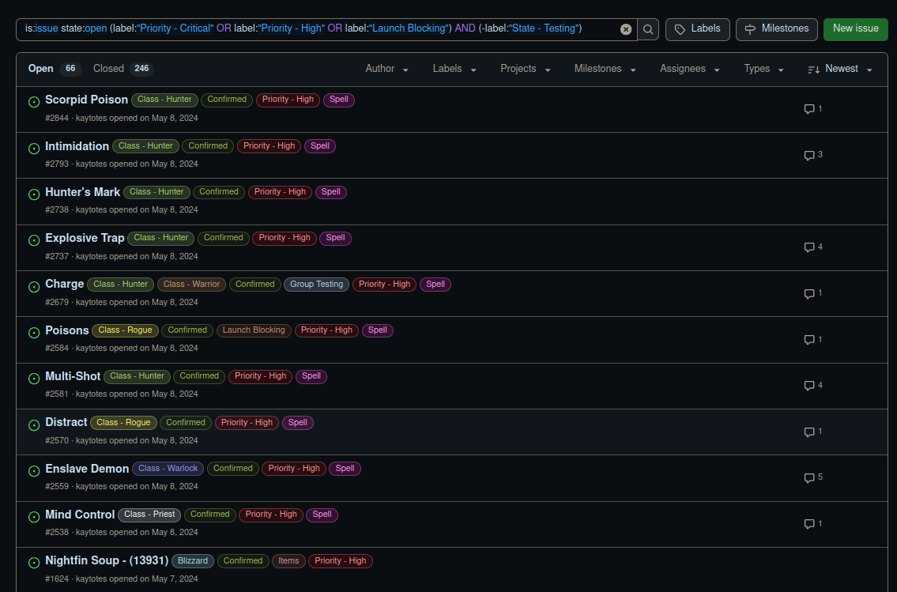897x592 pixels.
Task: Click the Launch Blocking label on Poisons
Action: (254, 330)
